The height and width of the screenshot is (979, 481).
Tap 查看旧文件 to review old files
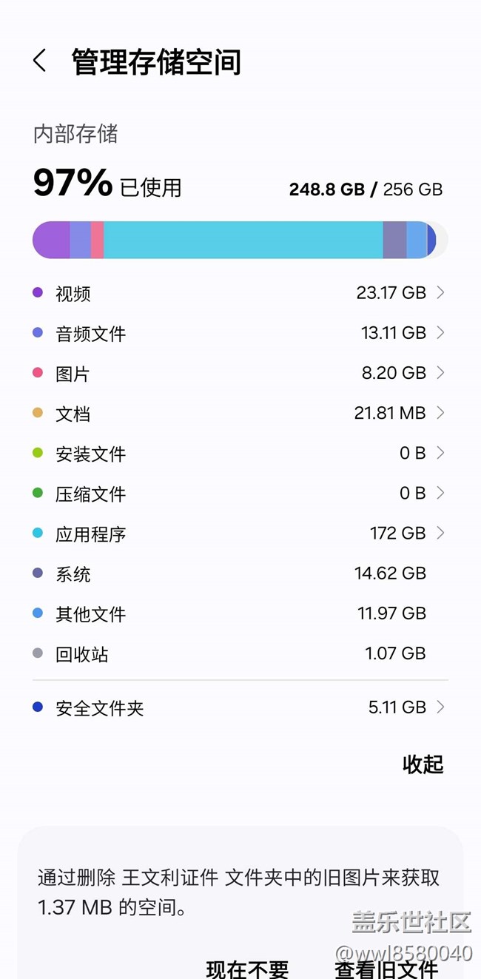pyautogui.click(x=386, y=968)
